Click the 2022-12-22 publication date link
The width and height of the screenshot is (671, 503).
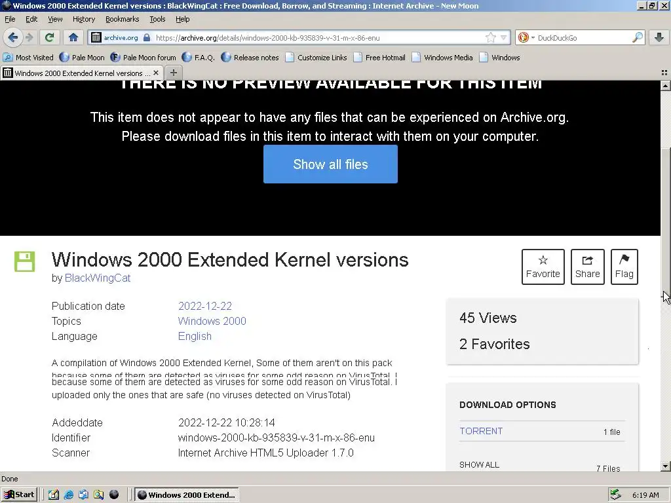point(205,307)
